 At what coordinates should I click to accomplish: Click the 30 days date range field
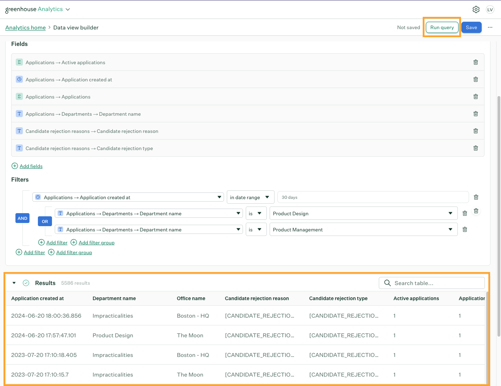click(373, 197)
